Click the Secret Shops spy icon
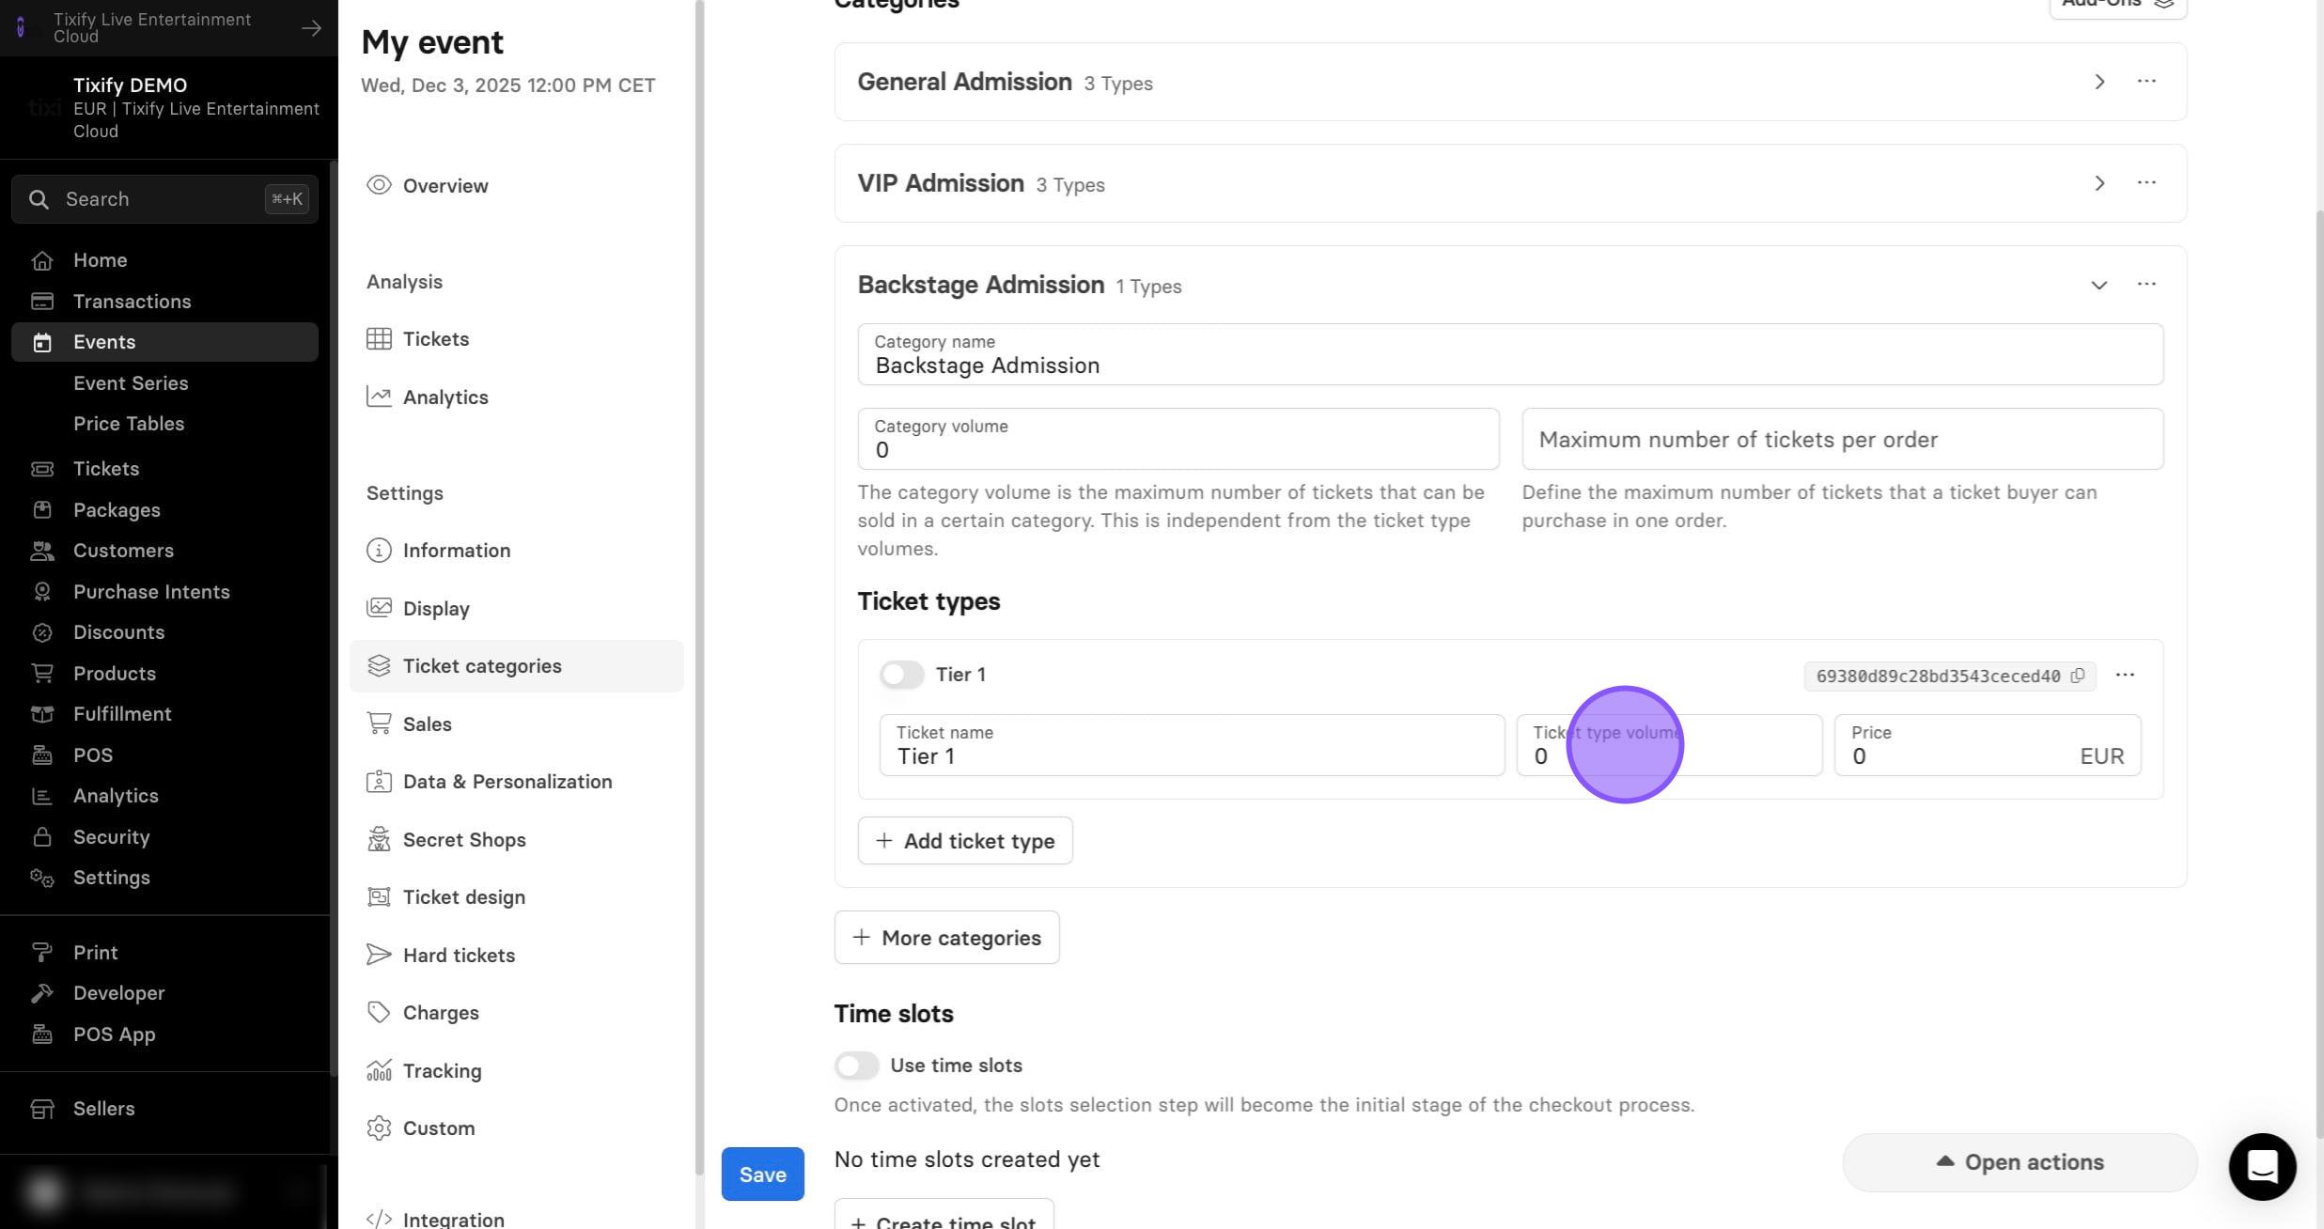The width and height of the screenshot is (2324, 1229). [x=379, y=839]
